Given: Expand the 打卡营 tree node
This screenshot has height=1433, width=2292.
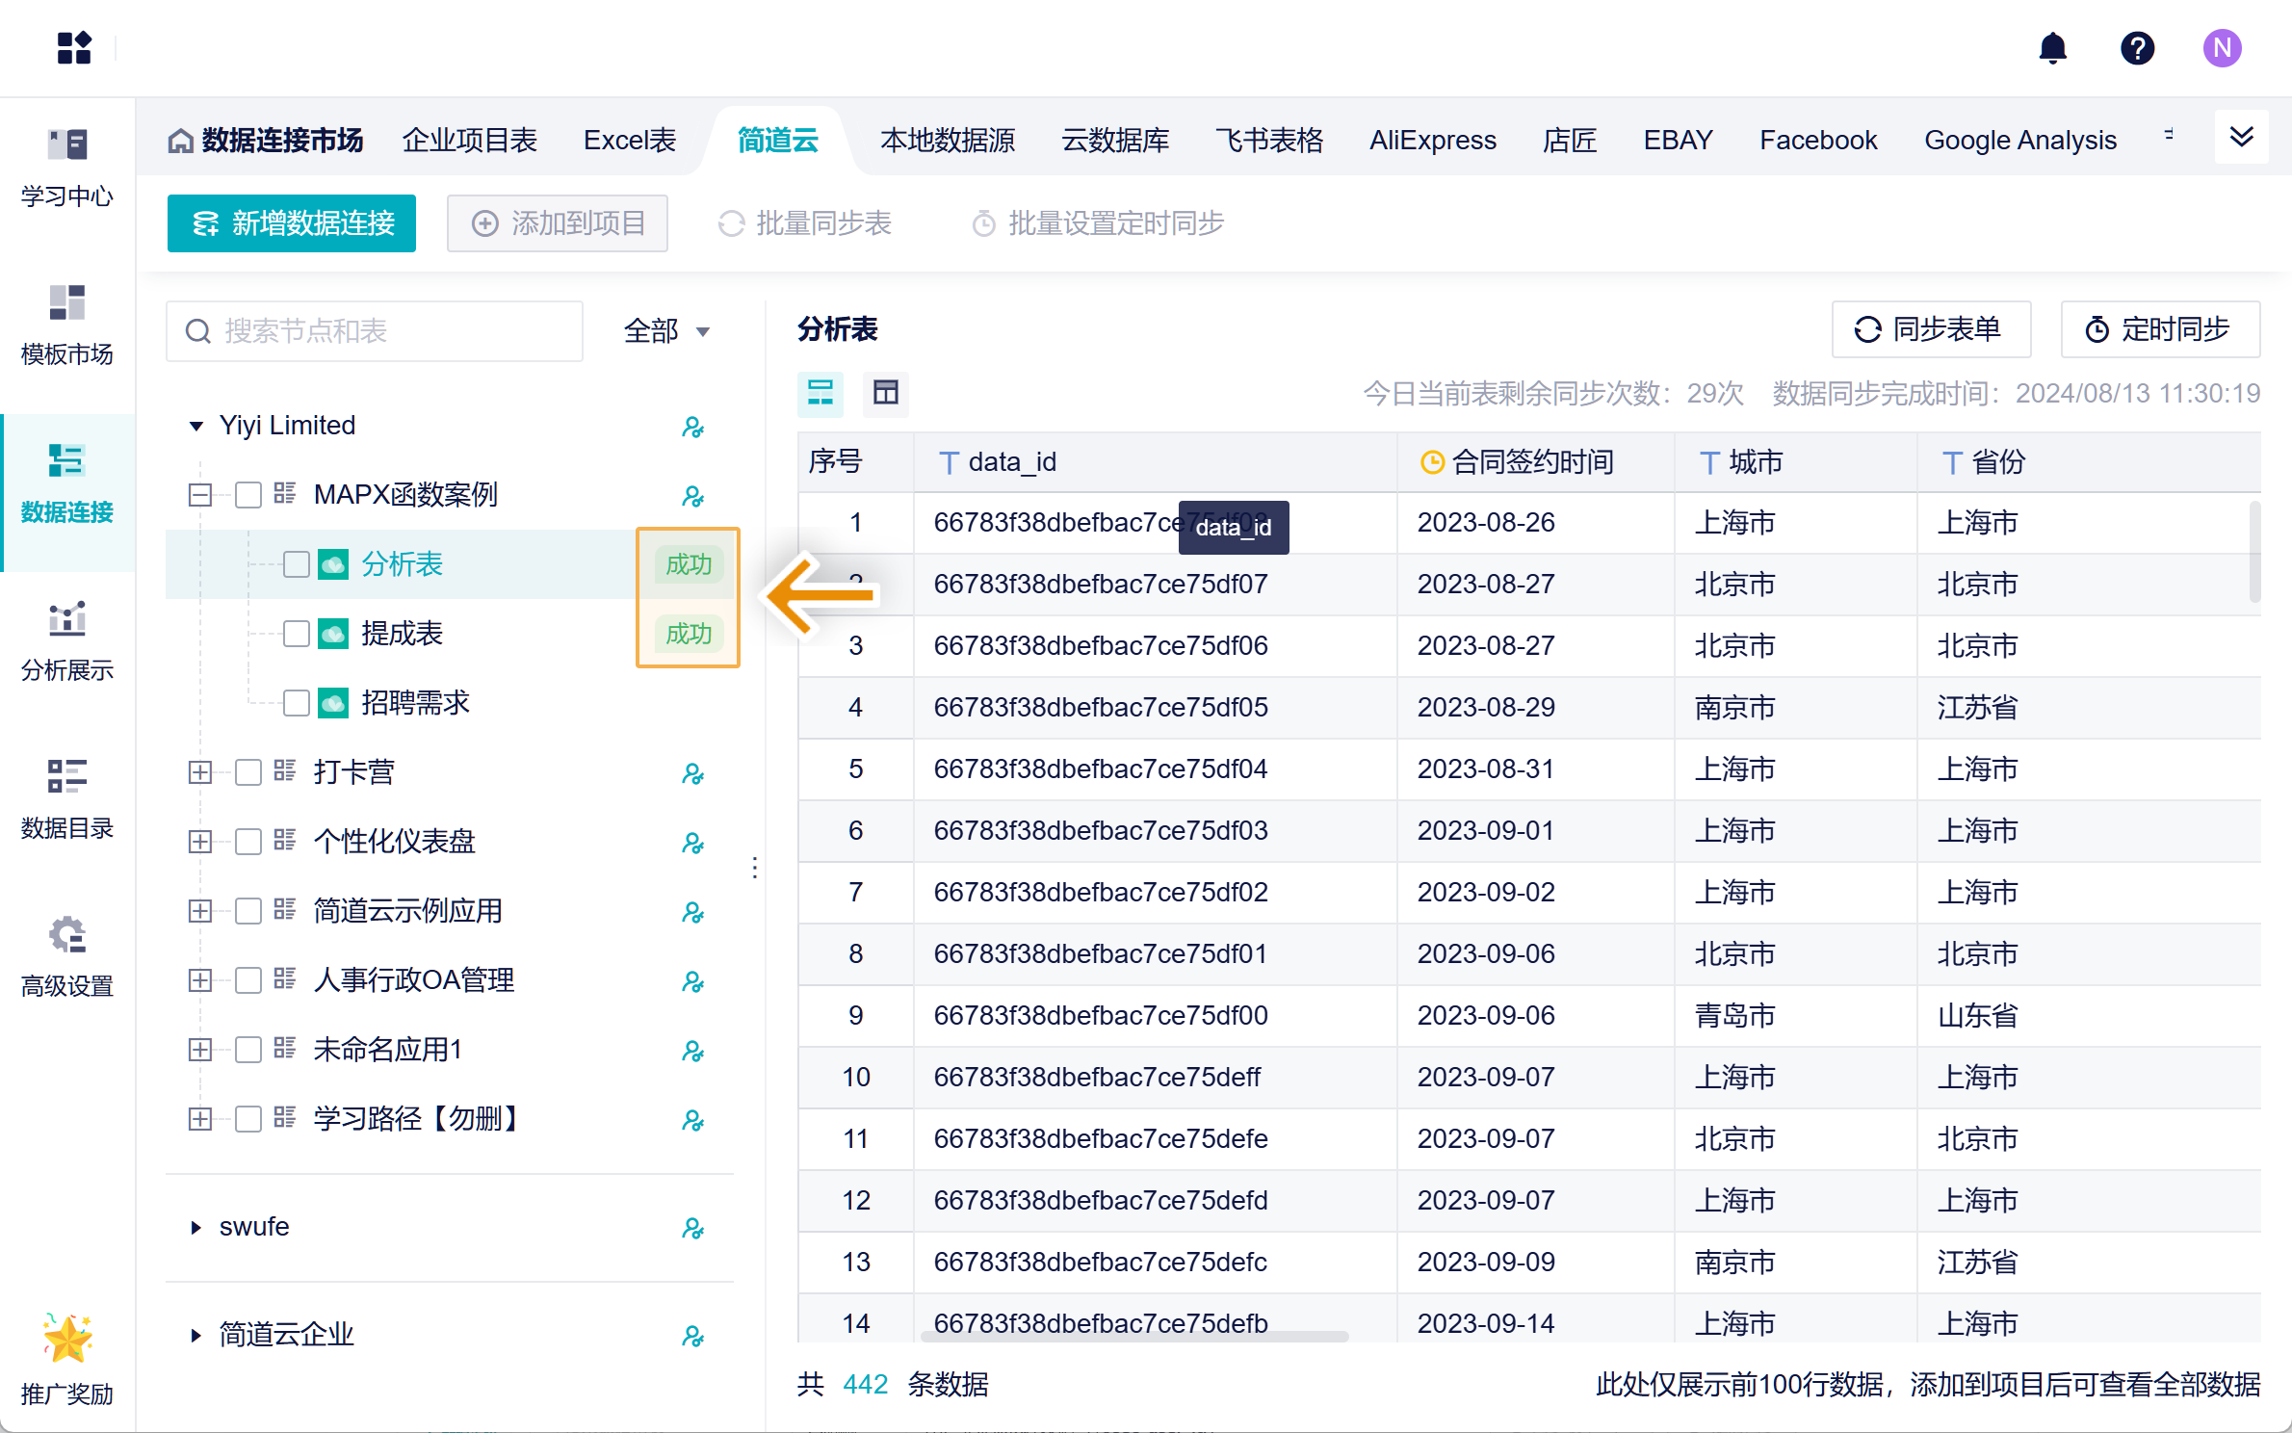Looking at the screenshot, I should point(200,772).
